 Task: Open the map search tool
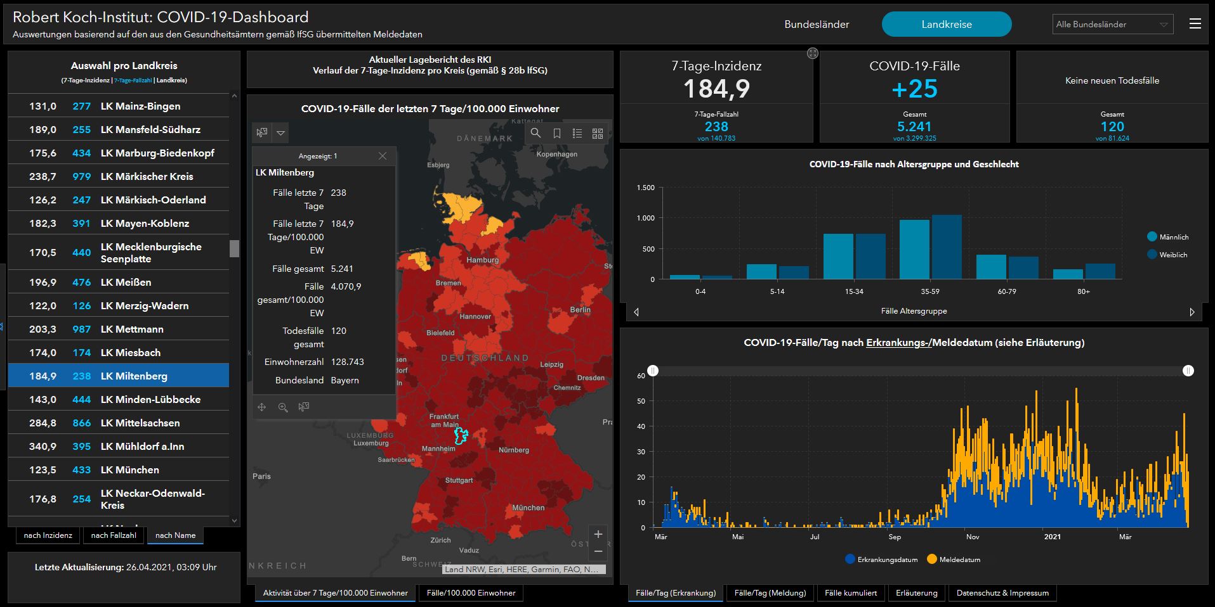536,133
